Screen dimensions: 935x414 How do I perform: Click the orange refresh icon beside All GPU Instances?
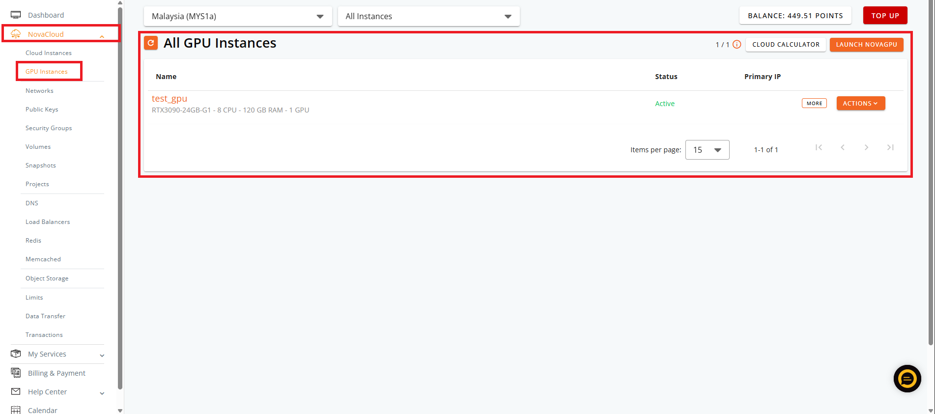(x=151, y=43)
